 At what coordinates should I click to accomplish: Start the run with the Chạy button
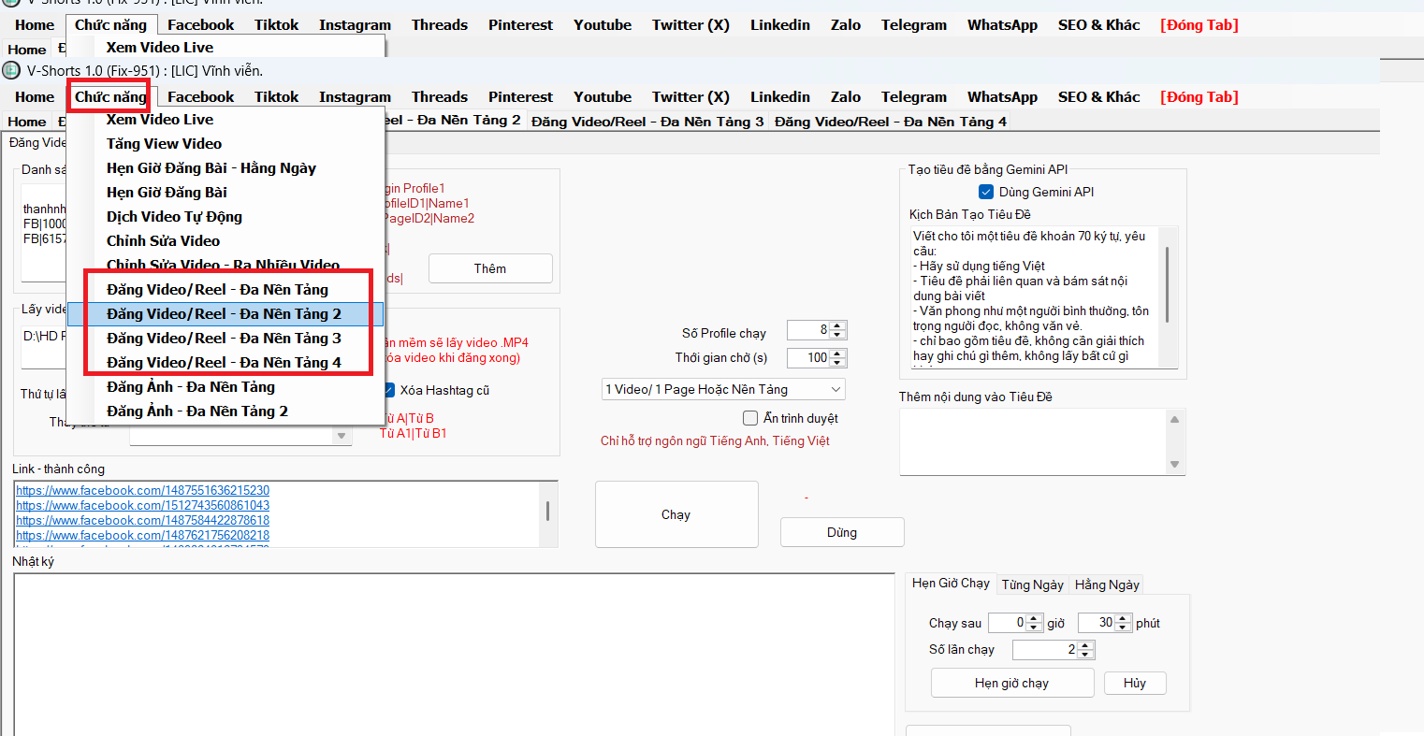coord(676,514)
